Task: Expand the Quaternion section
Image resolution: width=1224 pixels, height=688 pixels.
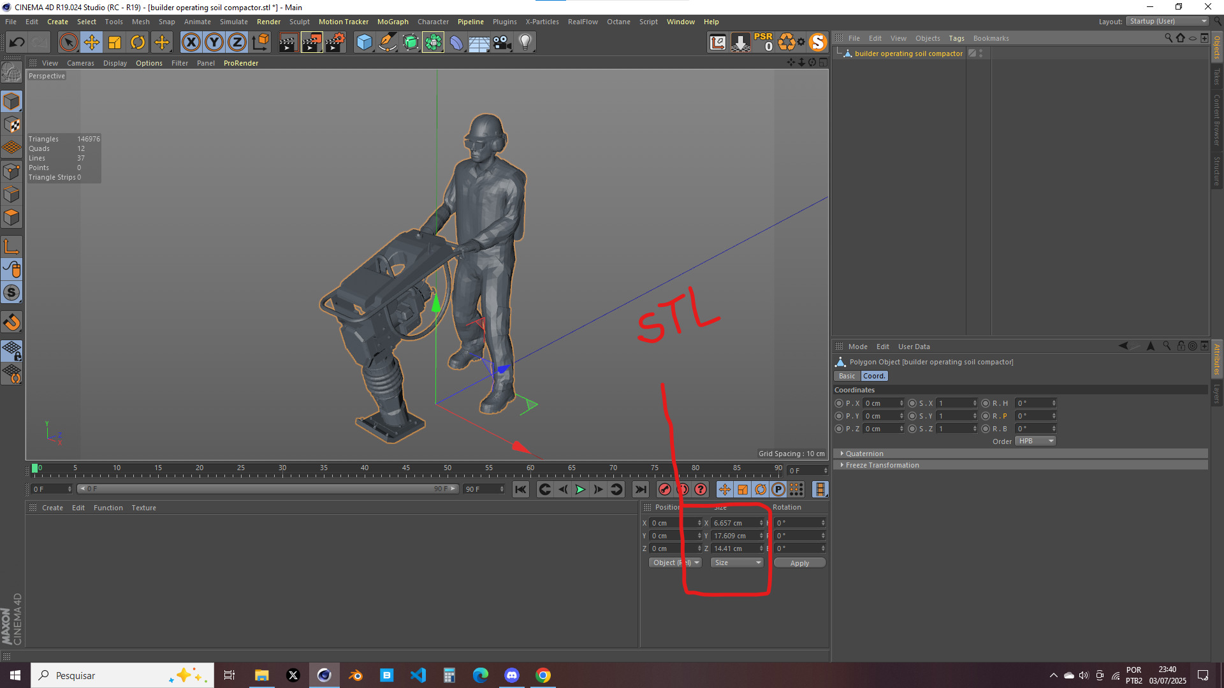Action: [864, 454]
